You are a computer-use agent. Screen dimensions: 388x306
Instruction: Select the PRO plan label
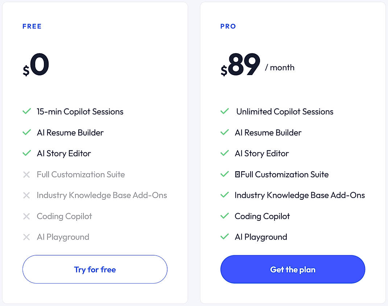pos(228,26)
